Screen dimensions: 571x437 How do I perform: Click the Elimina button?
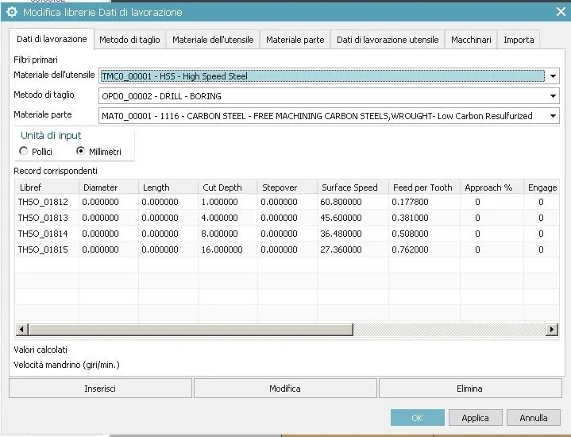tap(470, 389)
